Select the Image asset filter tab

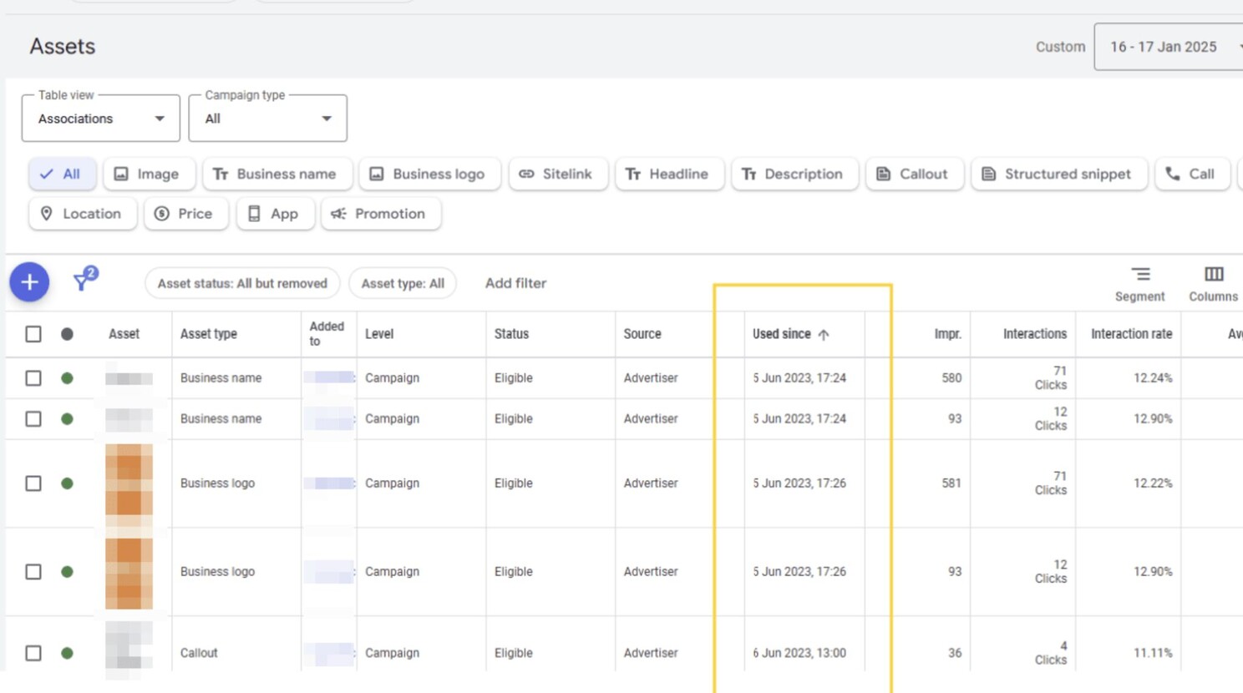(x=149, y=174)
